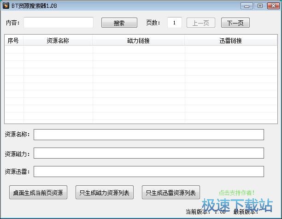
Task: Click the BT资源搜索器 app icon in title bar
Action: click(6, 6)
